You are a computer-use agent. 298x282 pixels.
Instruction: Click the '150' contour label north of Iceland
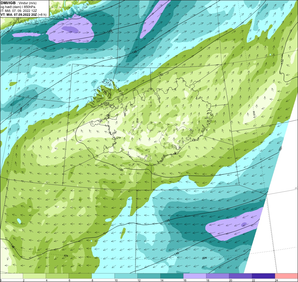pyautogui.click(x=161, y=75)
